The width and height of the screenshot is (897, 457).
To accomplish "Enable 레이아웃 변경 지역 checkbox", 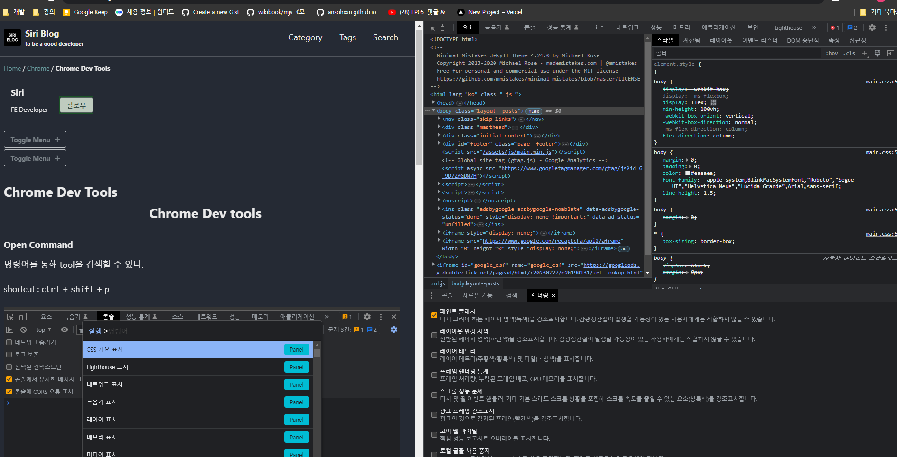I will (434, 335).
